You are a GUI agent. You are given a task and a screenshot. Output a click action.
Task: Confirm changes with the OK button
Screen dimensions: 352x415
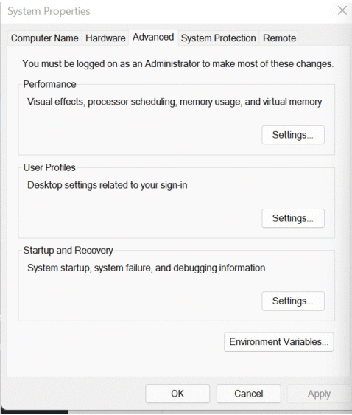pyautogui.click(x=177, y=394)
